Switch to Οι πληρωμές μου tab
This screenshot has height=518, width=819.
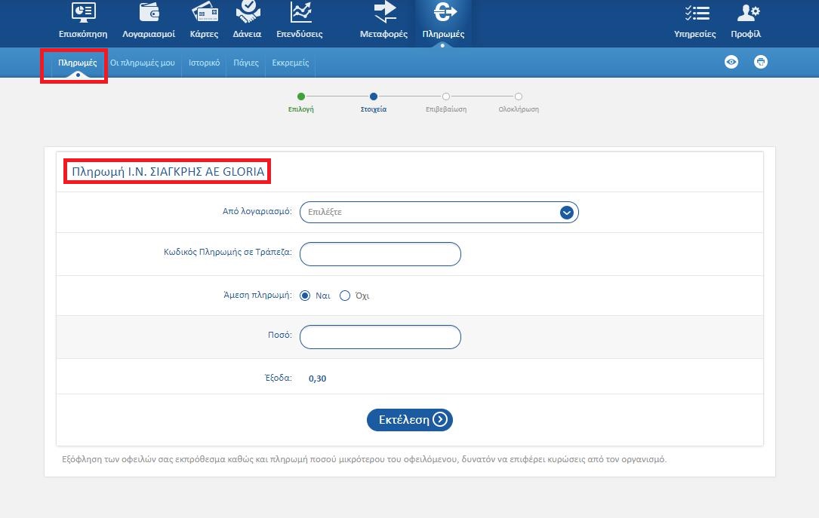click(143, 63)
